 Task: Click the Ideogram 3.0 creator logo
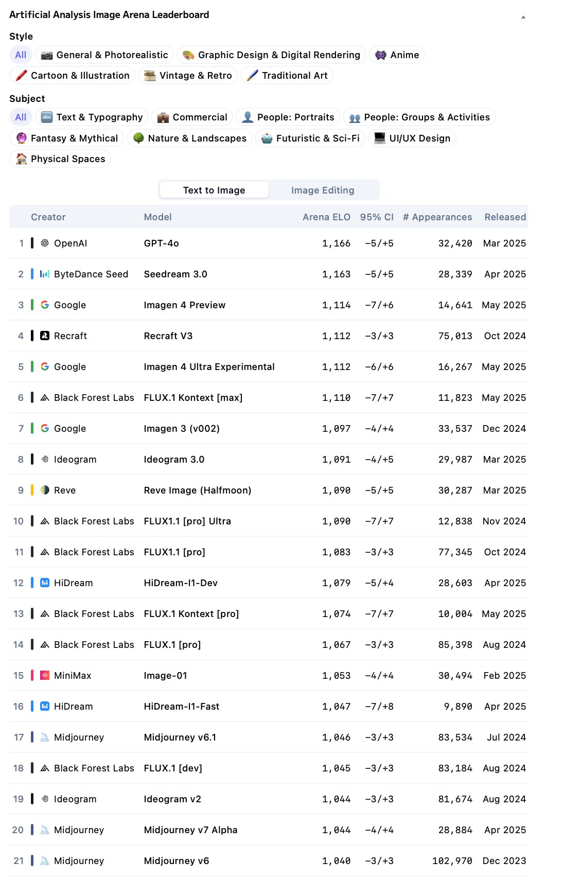(45, 459)
